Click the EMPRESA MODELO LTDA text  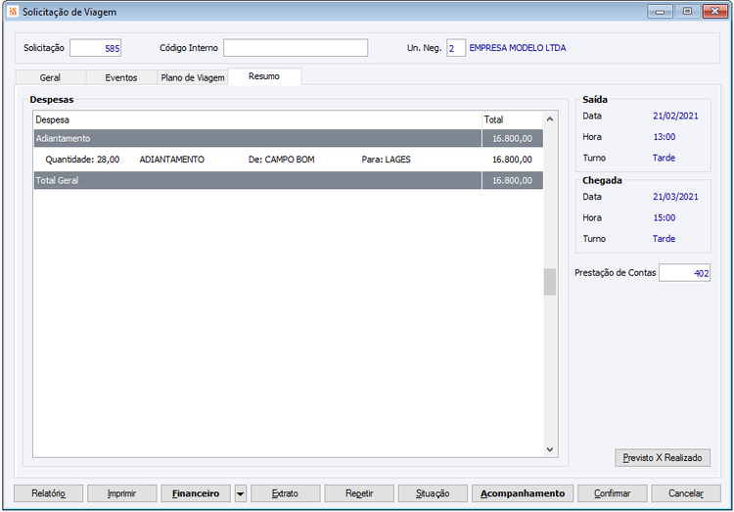[x=518, y=48]
